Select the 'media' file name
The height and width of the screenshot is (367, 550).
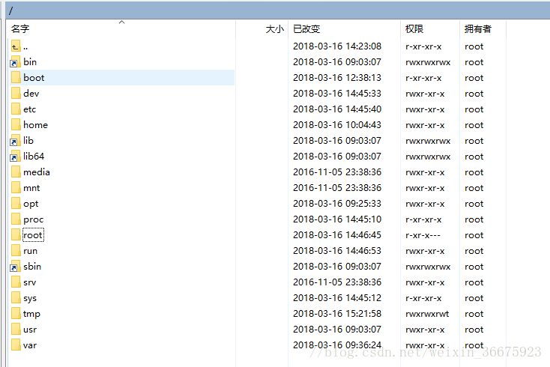[37, 172]
